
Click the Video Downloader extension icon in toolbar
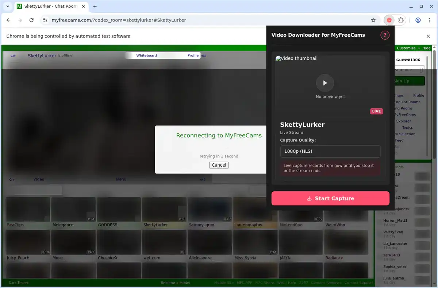point(389,20)
